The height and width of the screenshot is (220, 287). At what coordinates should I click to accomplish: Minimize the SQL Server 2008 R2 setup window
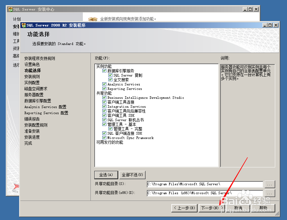(265, 25)
